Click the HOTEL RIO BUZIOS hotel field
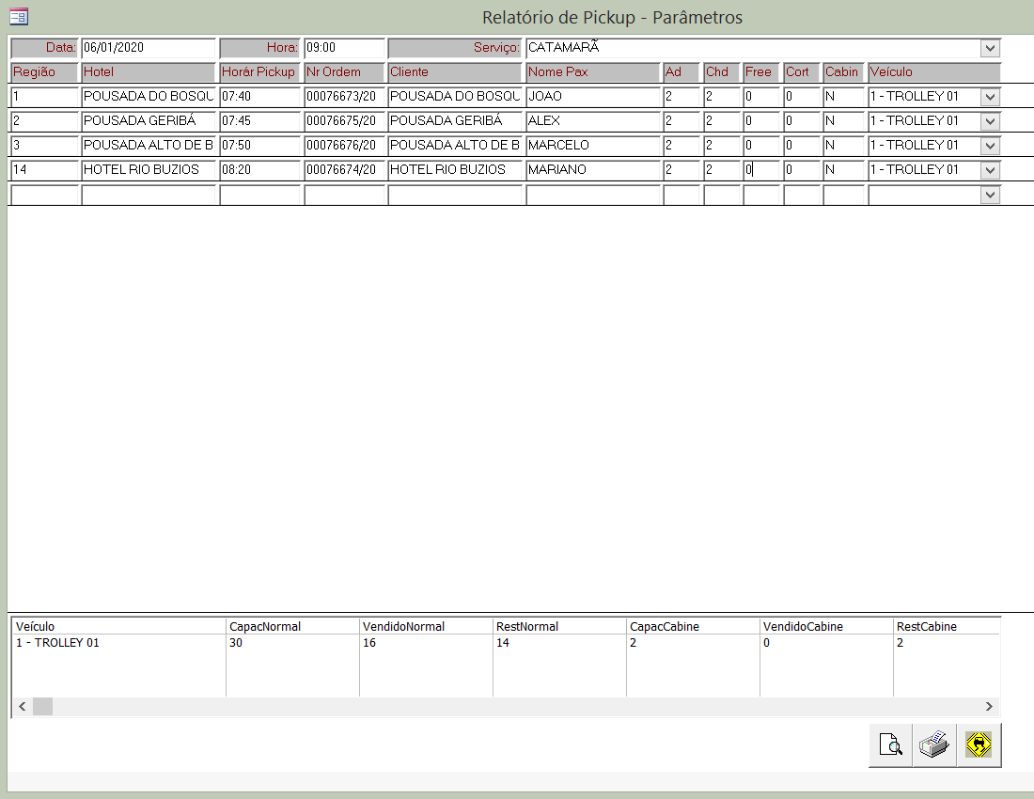The height and width of the screenshot is (799, 1034). click(149, 170)
